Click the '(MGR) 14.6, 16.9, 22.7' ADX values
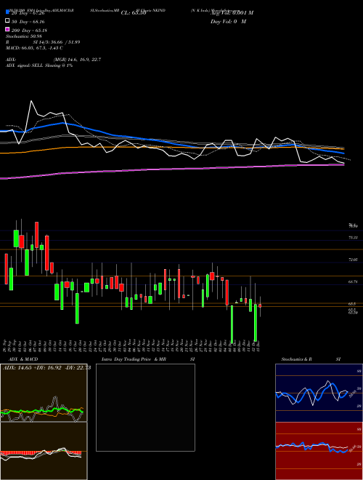 click(77, 60)
